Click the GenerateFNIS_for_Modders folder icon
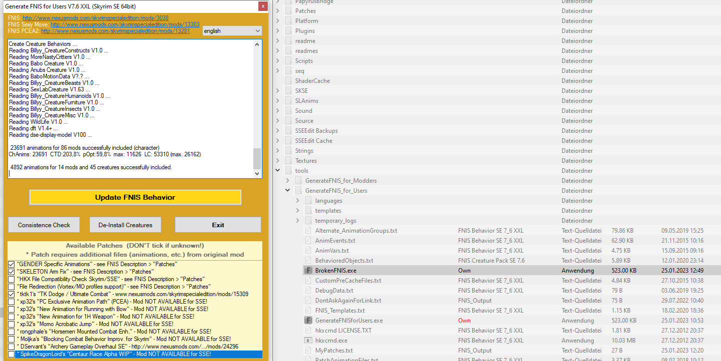Image resolution: width=721 pixels, height=361 pixels. pos(298,180)
